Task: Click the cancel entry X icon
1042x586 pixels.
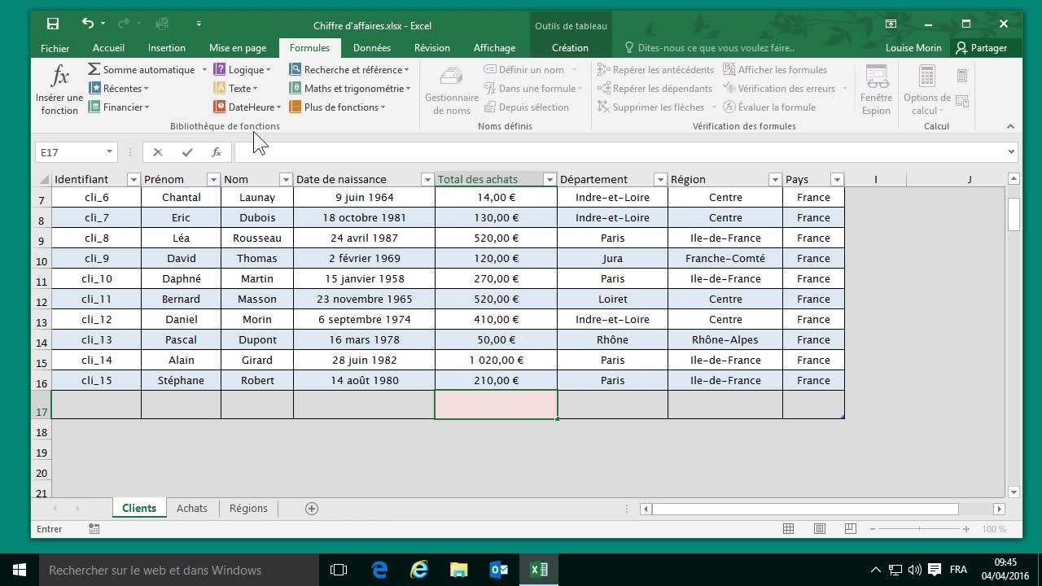Action: (x=158, y=152)
